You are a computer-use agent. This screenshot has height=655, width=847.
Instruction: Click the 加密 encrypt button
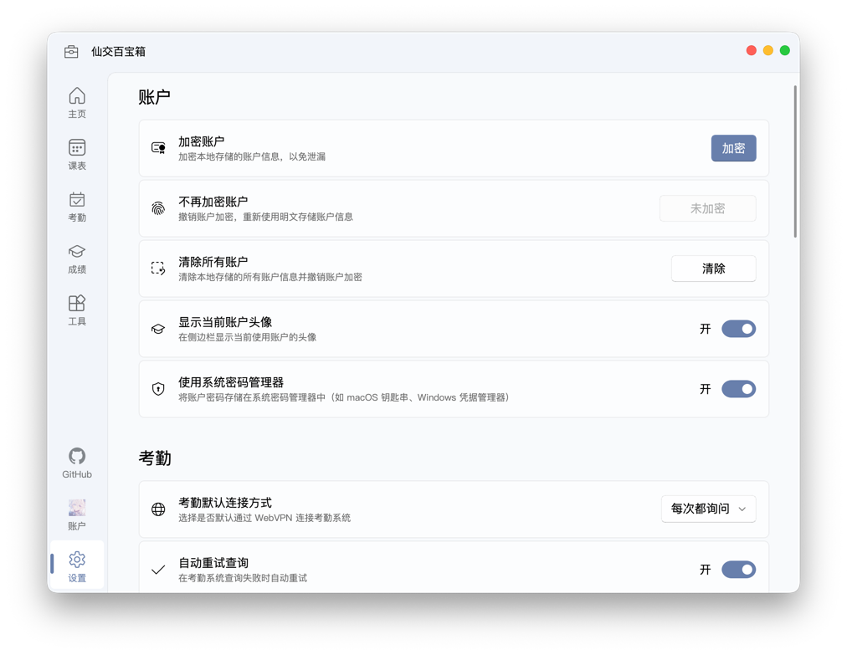click(733, 147)
